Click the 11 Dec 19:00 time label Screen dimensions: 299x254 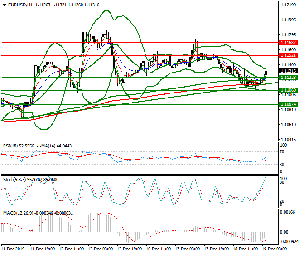point(42,249)
